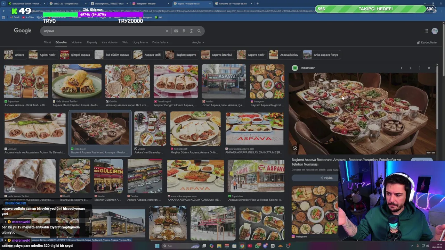Open Chrome from the taskbar

pyautogui.click(x=242, y=246)
